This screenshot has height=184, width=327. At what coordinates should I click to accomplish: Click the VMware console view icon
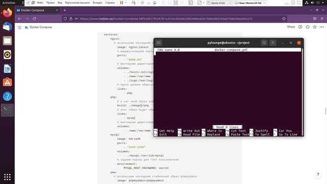pos(191,3)
